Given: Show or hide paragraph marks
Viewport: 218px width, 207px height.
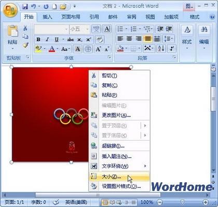Looking at the screenshot, I should coord(172,49).
